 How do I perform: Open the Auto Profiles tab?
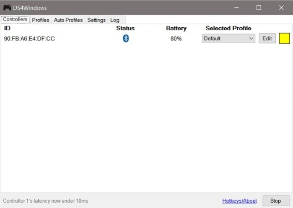coord(68,20)
